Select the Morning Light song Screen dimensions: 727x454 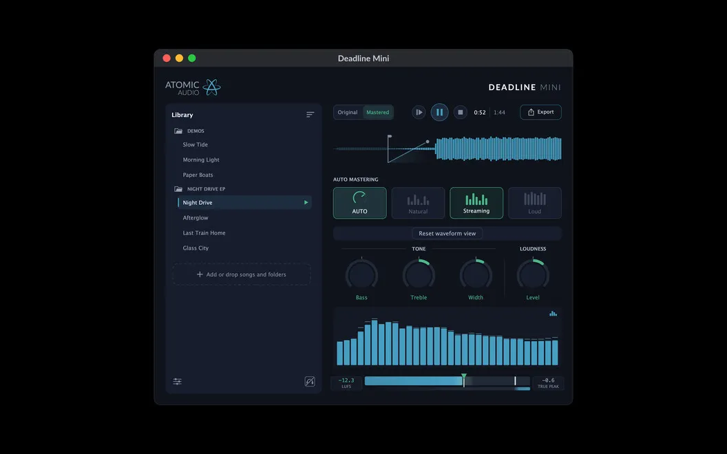201,160
